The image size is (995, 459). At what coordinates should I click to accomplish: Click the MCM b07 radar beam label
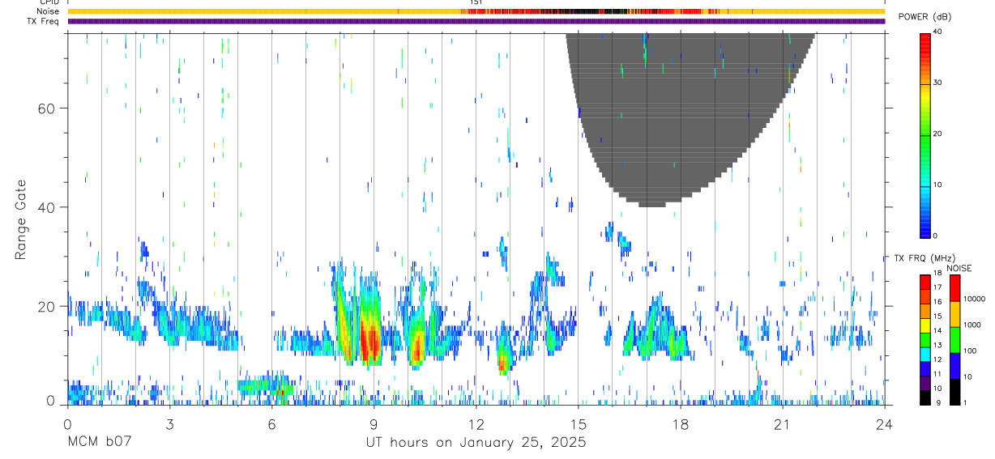tap(99, 443)
